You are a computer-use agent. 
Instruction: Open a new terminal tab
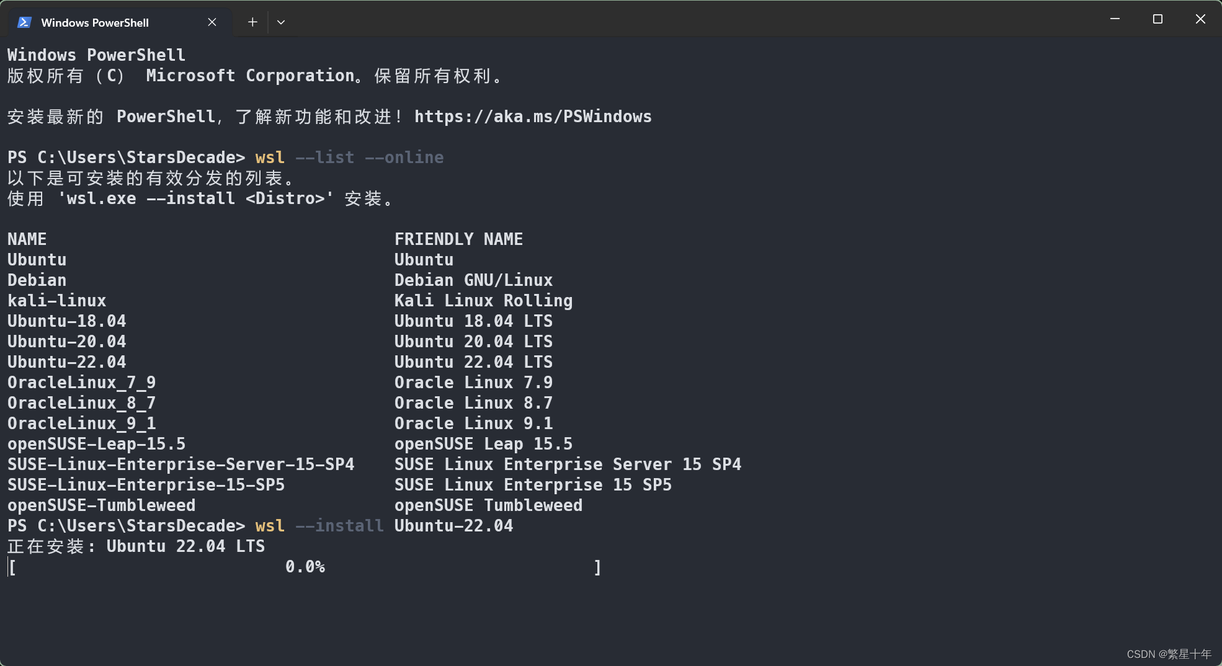click(x=252, y=22)
